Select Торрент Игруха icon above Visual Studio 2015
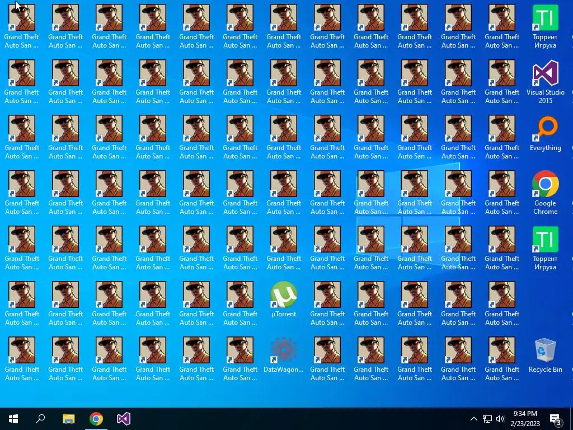The height and width of the screenshot is (430, 573). 545,27
